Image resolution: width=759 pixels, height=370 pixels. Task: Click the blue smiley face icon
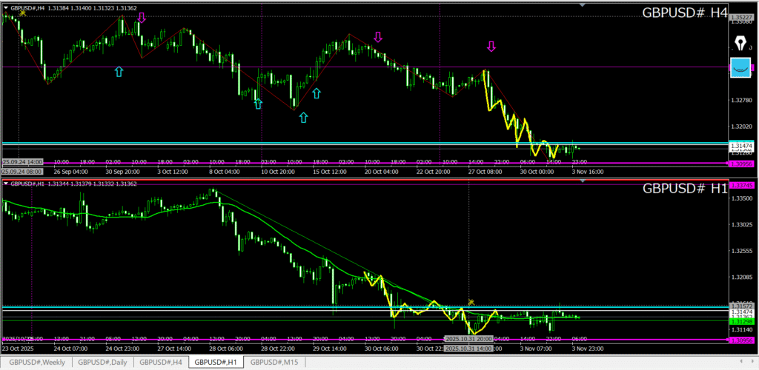pyautogui.click(x=740, y=67)
